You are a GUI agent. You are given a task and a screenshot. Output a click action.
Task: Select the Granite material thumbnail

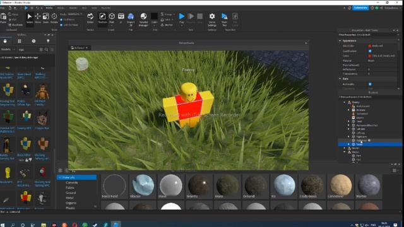tap(199, 186)
